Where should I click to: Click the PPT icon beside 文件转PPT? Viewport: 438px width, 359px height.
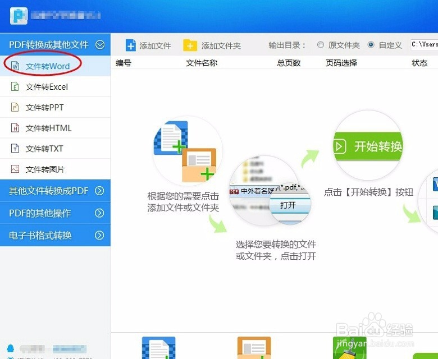click(x=15, y=107)
